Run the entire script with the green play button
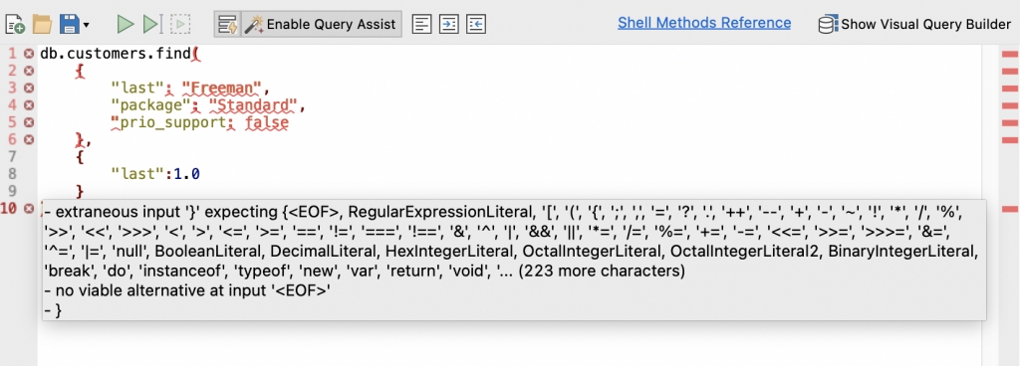 coord(125,25)
